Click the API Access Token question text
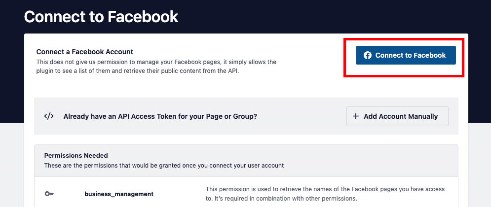 coord(160,116)
